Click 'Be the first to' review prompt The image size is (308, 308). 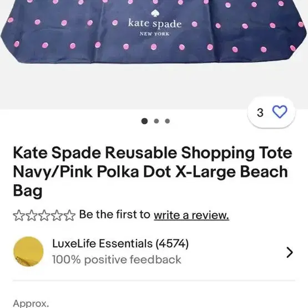tap(115, 214)
